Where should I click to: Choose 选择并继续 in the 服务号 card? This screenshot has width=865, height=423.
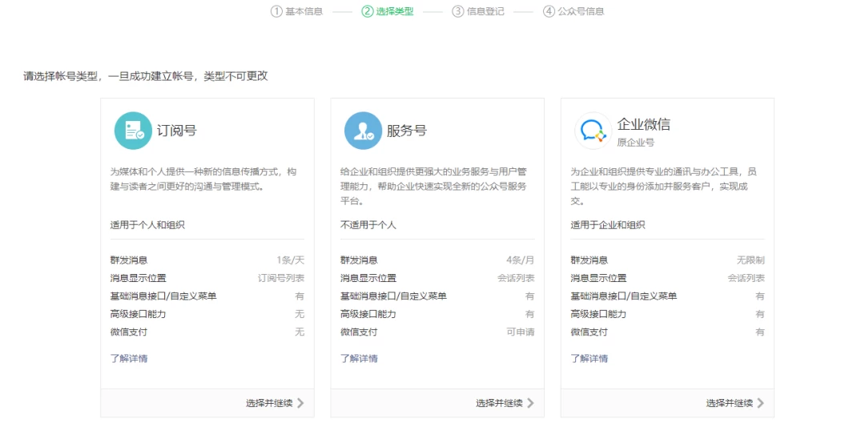tap(499, 403)
